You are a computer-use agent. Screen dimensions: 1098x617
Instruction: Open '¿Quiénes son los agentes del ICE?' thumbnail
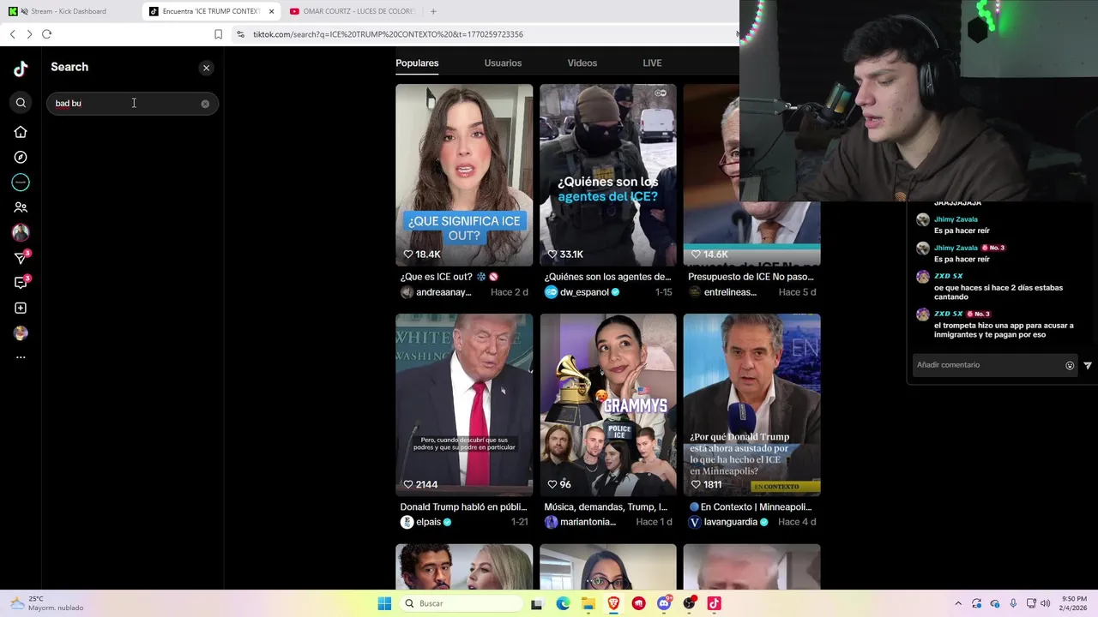pyautogui.click(x=608, y=175)
